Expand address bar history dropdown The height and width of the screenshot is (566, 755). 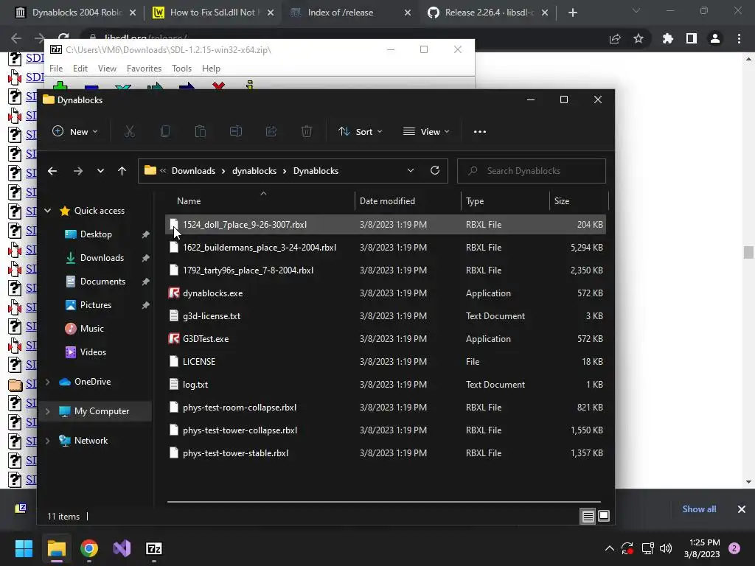pyautogui.click(x=411, y=170)
